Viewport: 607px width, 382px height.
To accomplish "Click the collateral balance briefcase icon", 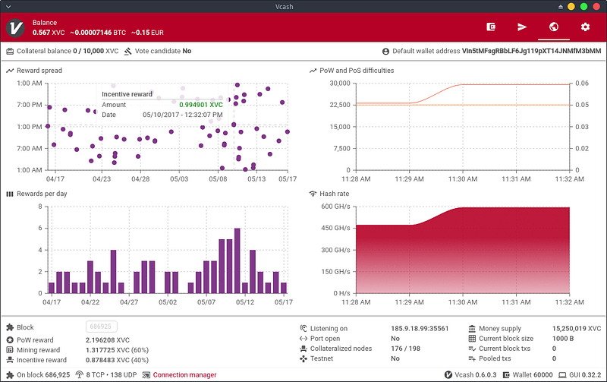I will point(10,51).
